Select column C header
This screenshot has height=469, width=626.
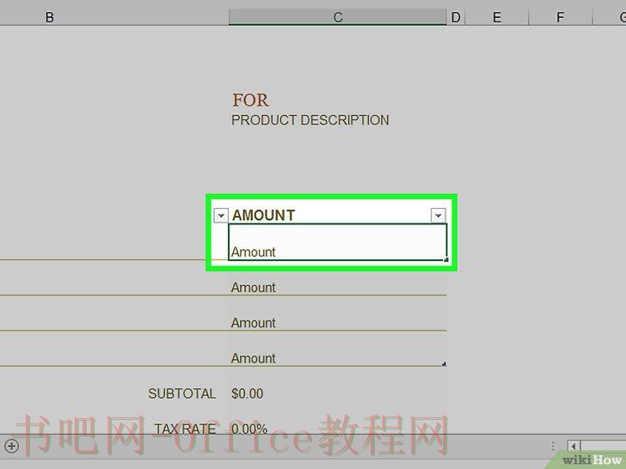coord(337,17)
